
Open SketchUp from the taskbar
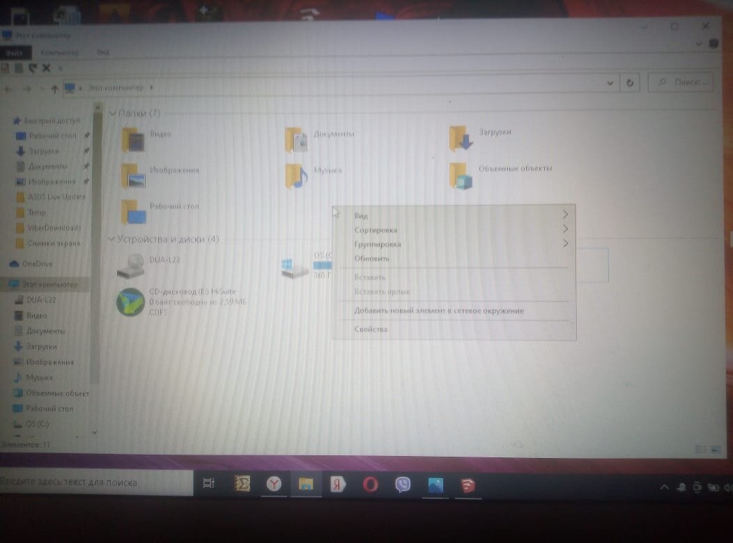tap(468, 486)
